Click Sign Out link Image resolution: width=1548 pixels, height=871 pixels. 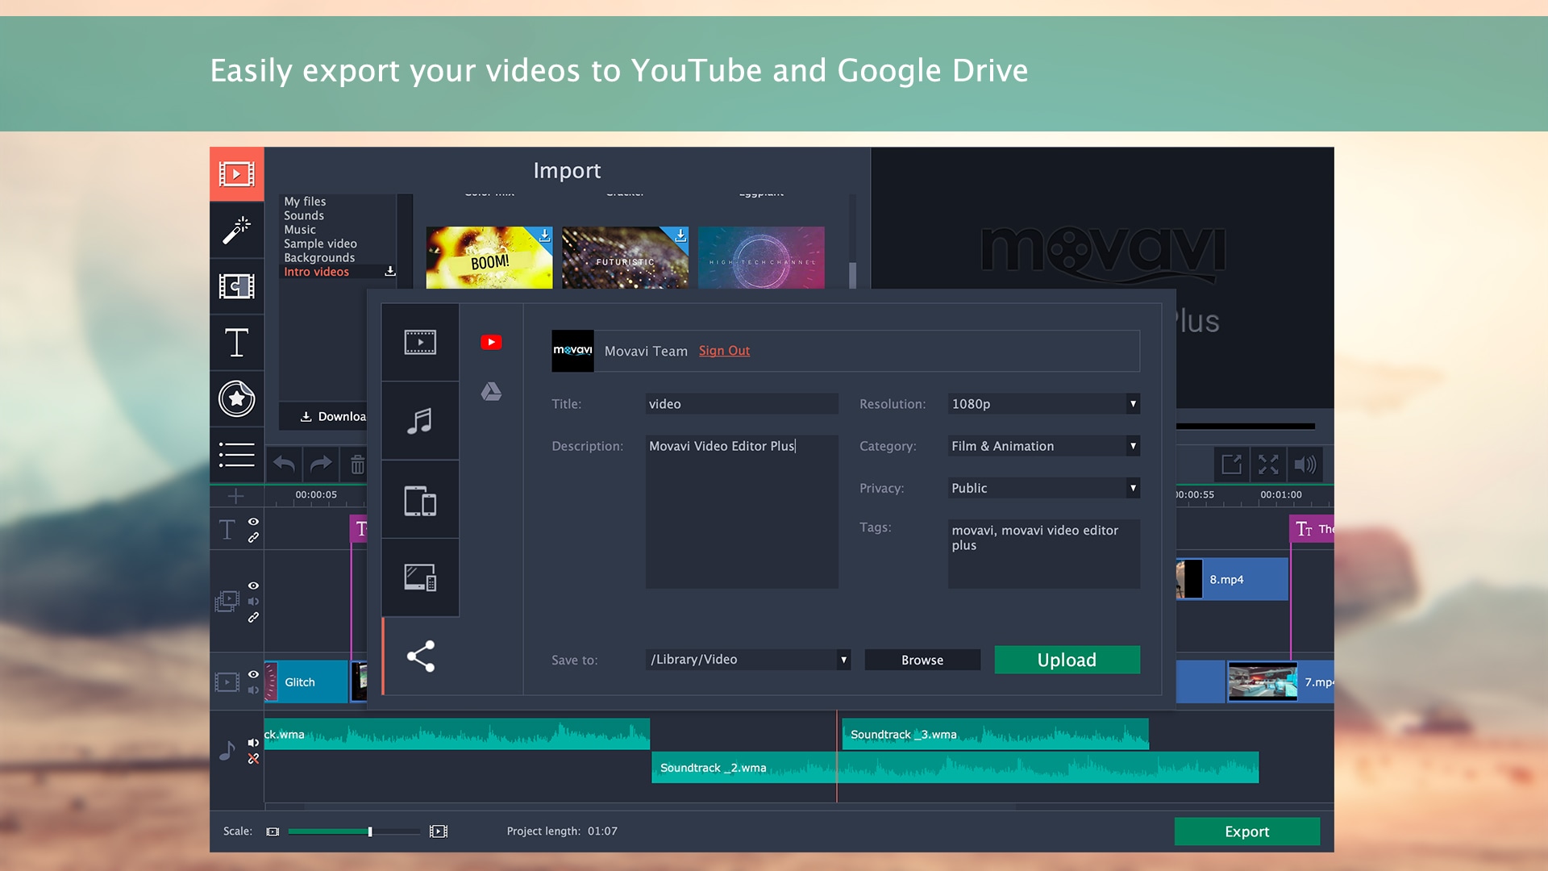pyautogui.click(x=725, y=350)
